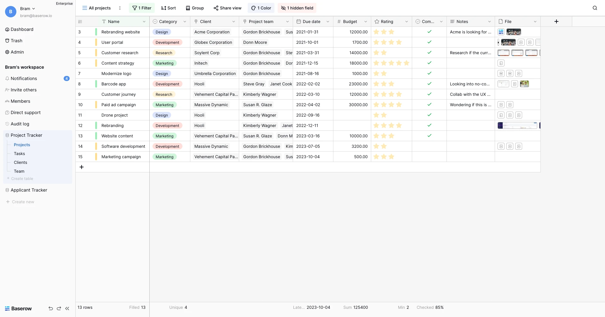
Task: Undo the last action
Action: tap(50, 308)
